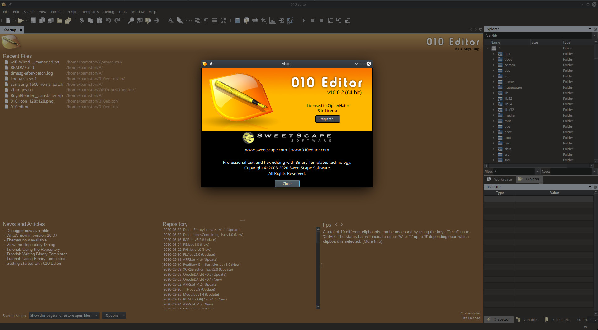
Task: Expand the bin folder in Explorer
Action: [494, 54]
